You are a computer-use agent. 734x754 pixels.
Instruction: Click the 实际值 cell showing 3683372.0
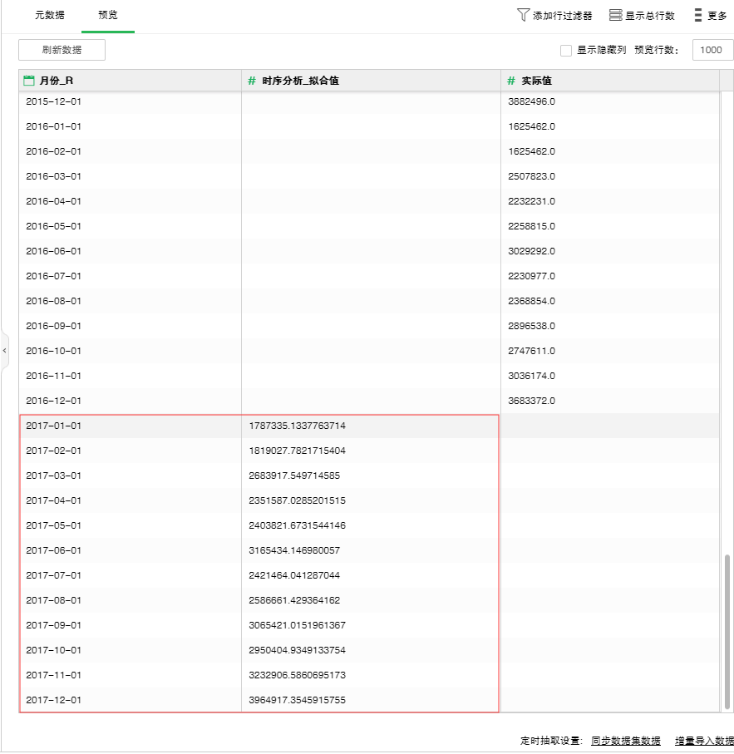tap(531, 401)
